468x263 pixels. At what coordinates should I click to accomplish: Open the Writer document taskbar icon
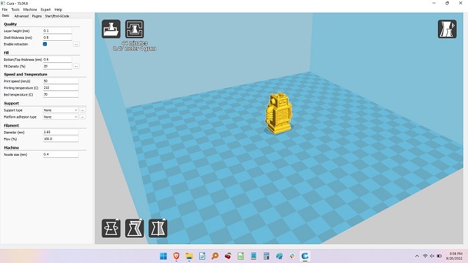tap(202, 256)
